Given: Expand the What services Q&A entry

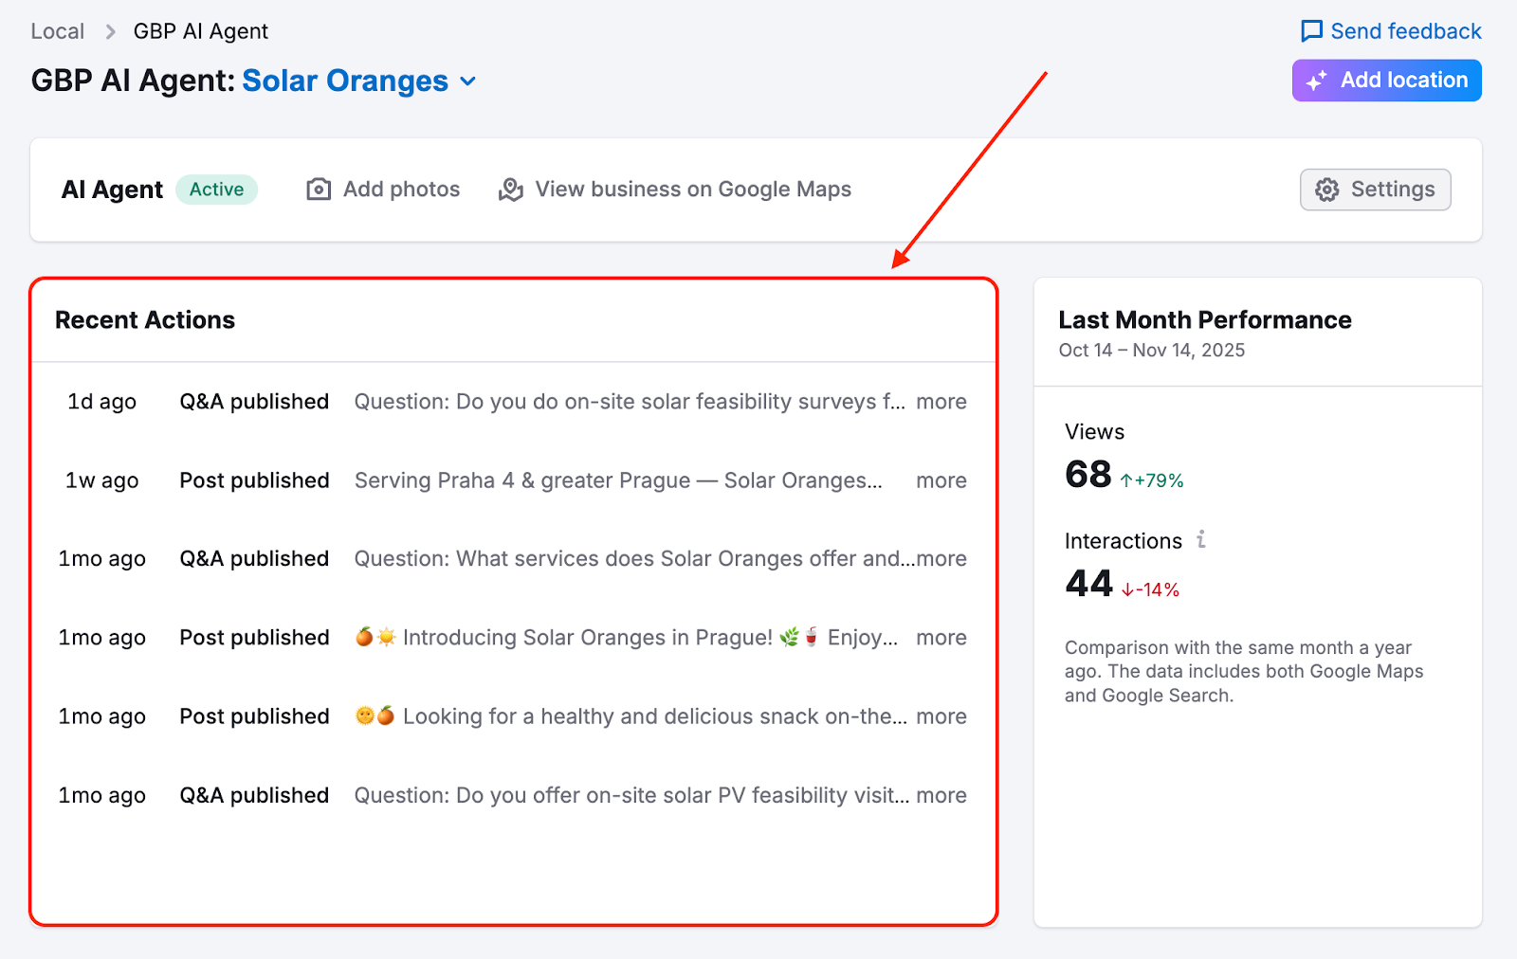Looking at the screenshot, I should coord(941,559).
